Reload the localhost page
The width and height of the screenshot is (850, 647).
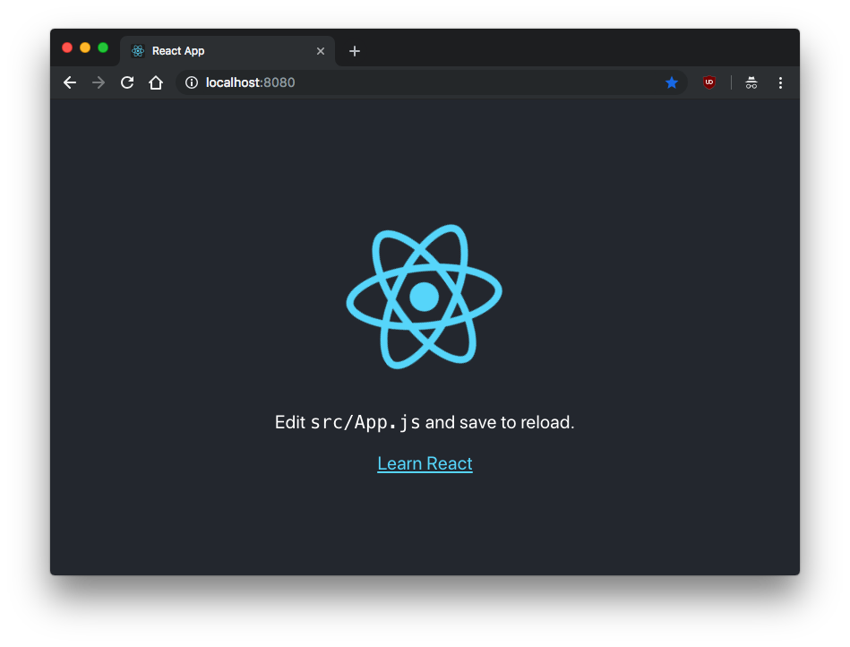[x=127, y=82]
